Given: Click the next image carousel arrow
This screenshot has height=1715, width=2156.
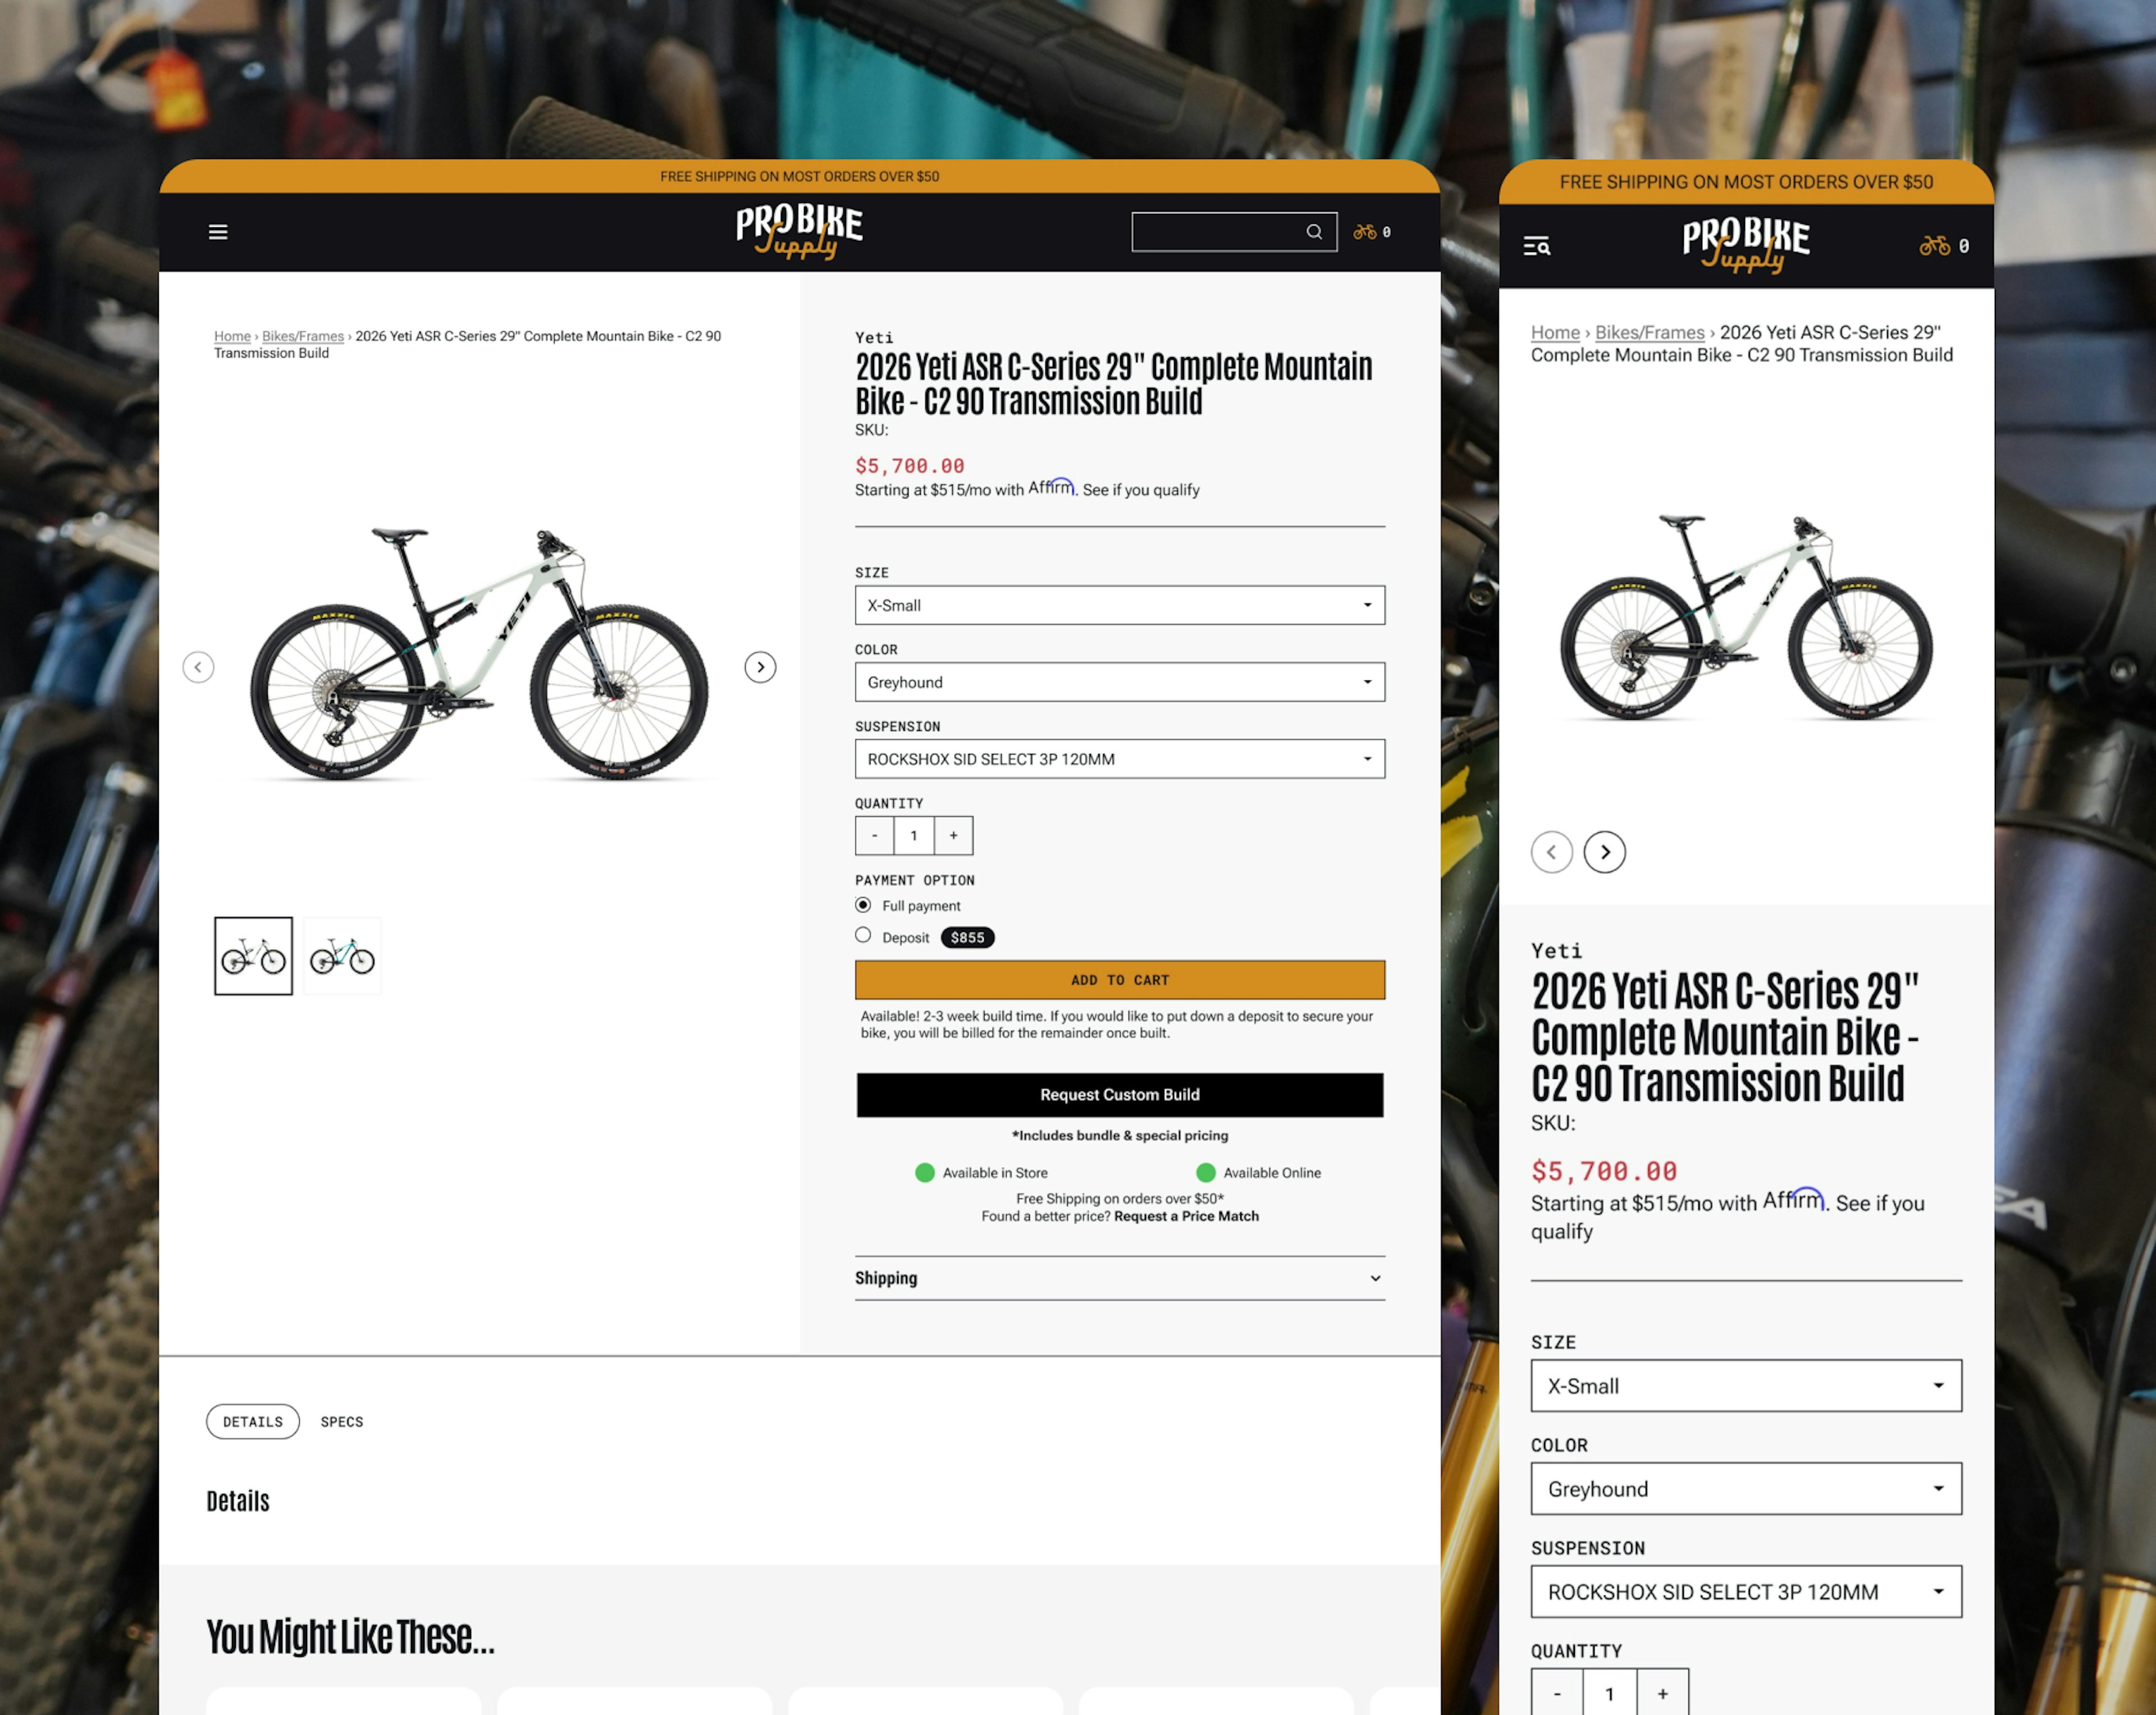Looking at the screenshot, I should [x=761, y=667].
